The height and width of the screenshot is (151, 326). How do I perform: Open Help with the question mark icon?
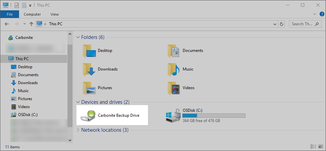[322, 14]
